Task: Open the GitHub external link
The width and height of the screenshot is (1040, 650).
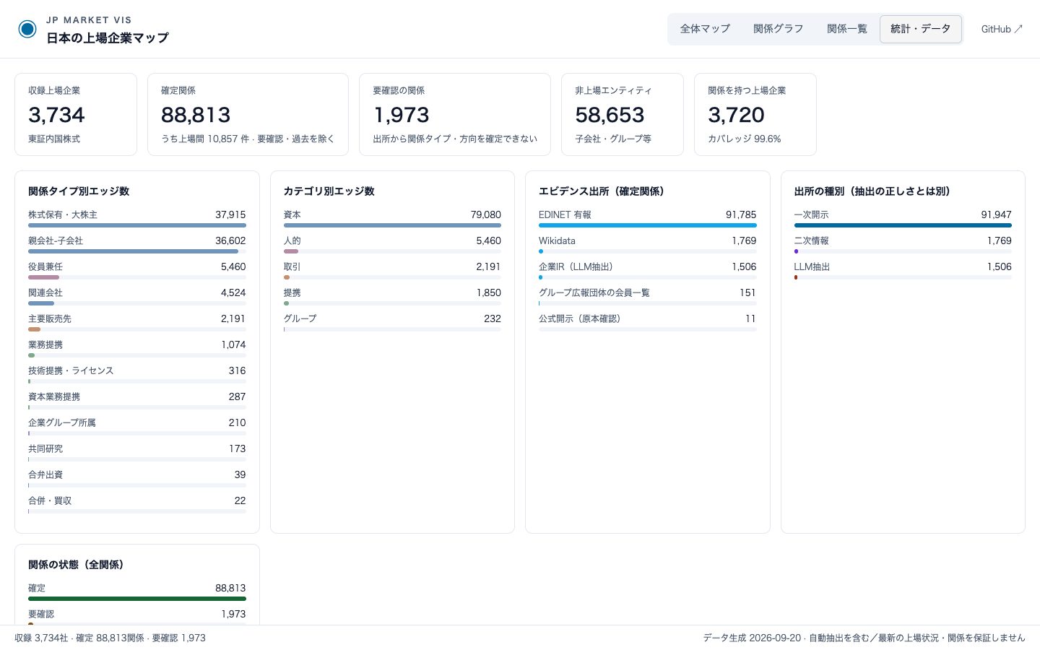Action: 1002,29
